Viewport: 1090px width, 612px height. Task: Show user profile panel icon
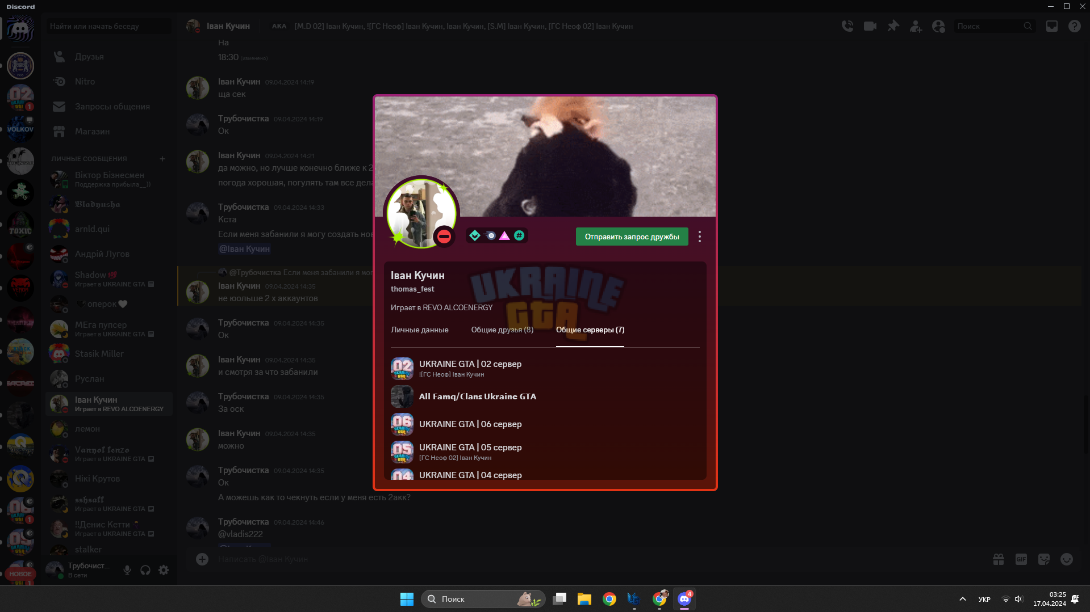pyautogui.click(x=938, y=26)
